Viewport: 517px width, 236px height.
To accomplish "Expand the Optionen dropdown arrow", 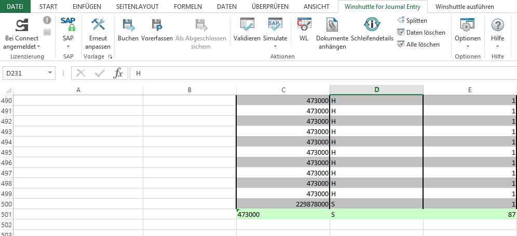I will [x=467, y=47].
